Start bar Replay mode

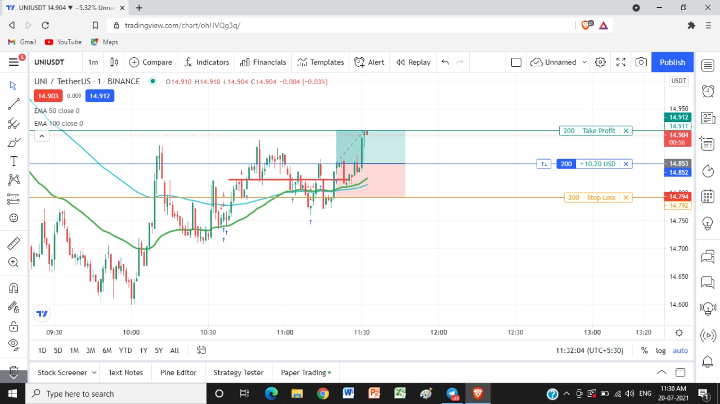click(413, 62)
